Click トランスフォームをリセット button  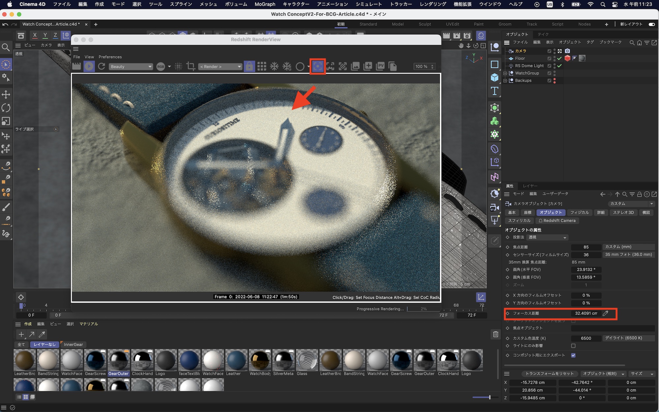549,373
